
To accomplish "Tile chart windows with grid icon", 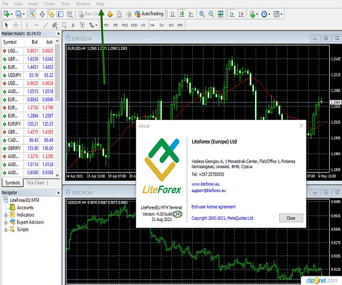I will pos(221,14).
